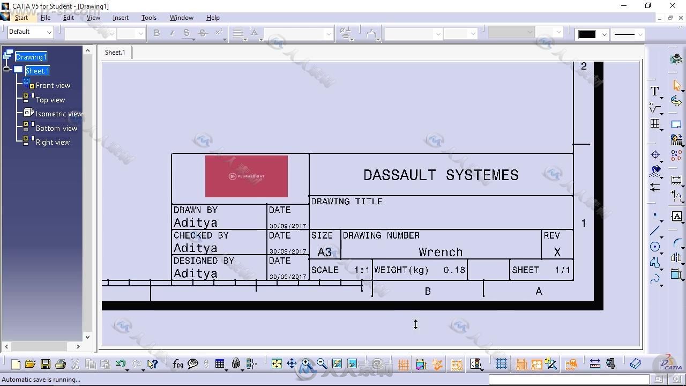Select the Spline curve tool

(x=655, y=279)
